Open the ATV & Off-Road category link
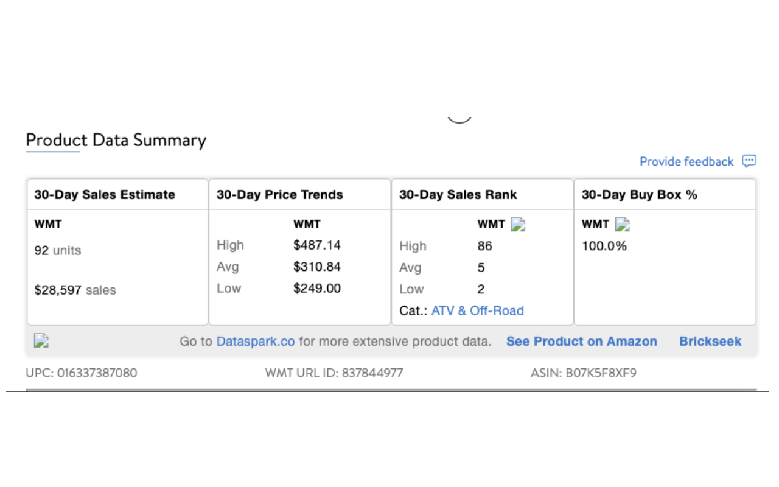 click(477, 310)
